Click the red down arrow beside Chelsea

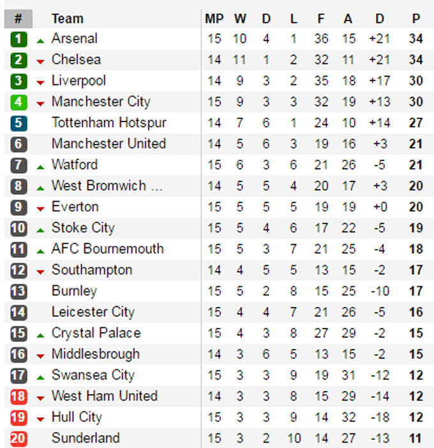pos(40,62)
